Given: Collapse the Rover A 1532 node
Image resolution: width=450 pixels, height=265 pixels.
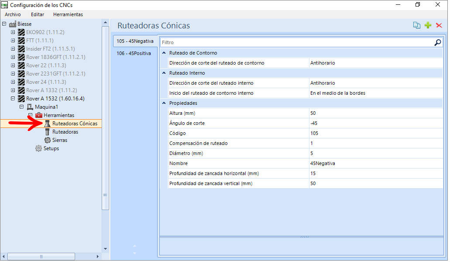Looking at the screenshot, I should point(13,99).
